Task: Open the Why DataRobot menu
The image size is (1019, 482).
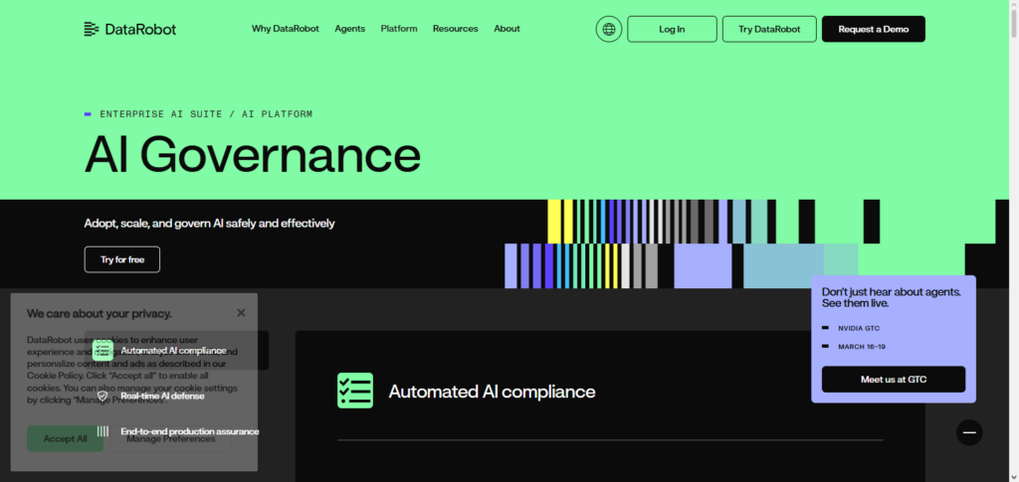Action: pos(286,29)
